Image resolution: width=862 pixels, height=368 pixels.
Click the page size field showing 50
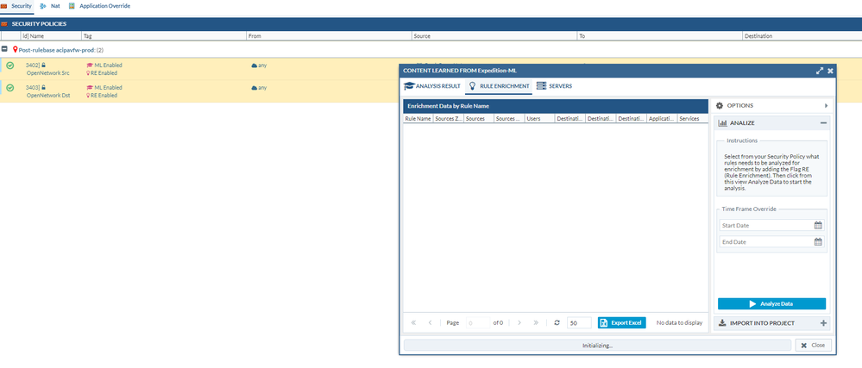click(579, 323)
